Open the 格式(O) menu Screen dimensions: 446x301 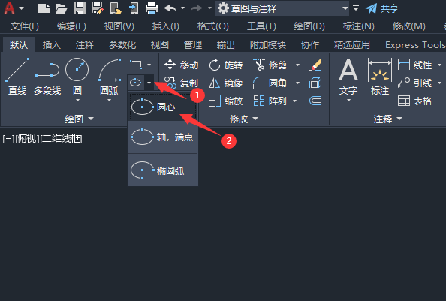(213, 26)
